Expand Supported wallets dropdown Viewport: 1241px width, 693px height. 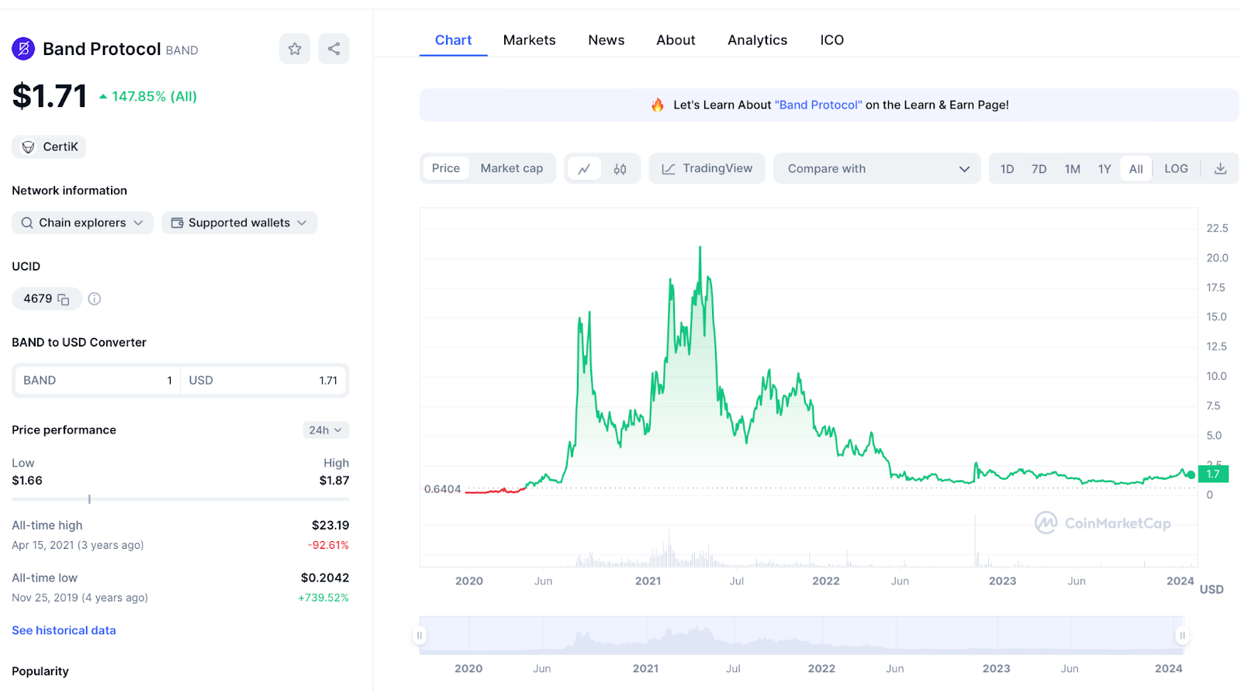(240, 222)
